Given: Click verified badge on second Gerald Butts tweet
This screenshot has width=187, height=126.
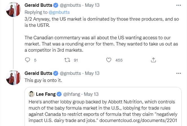Looking at the screenshot, I should click(55, 73).
